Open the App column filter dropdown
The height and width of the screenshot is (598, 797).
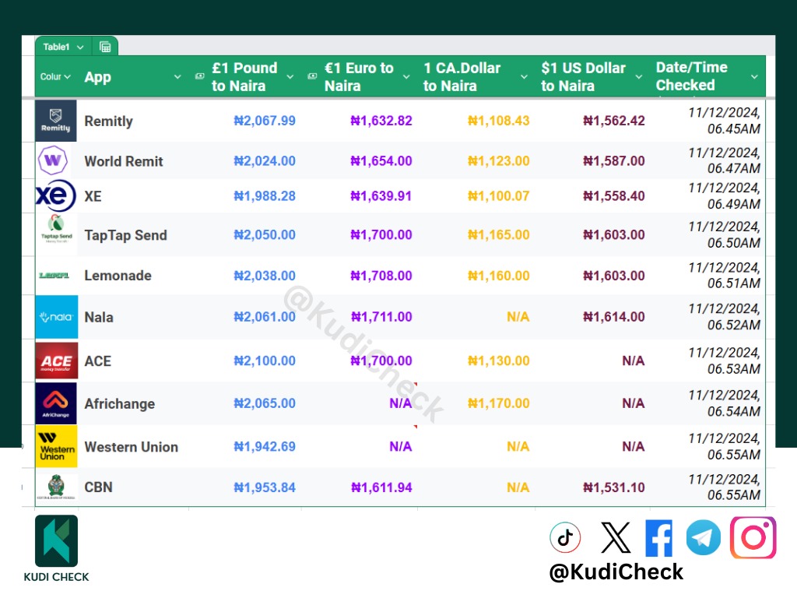pyautogui.click(x=177, y=77)
